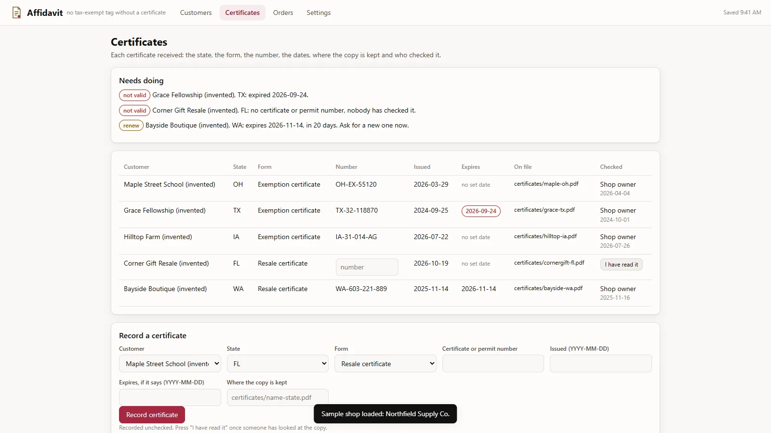
Task: Click the Expires column header
Action: [x=471, y=167]
